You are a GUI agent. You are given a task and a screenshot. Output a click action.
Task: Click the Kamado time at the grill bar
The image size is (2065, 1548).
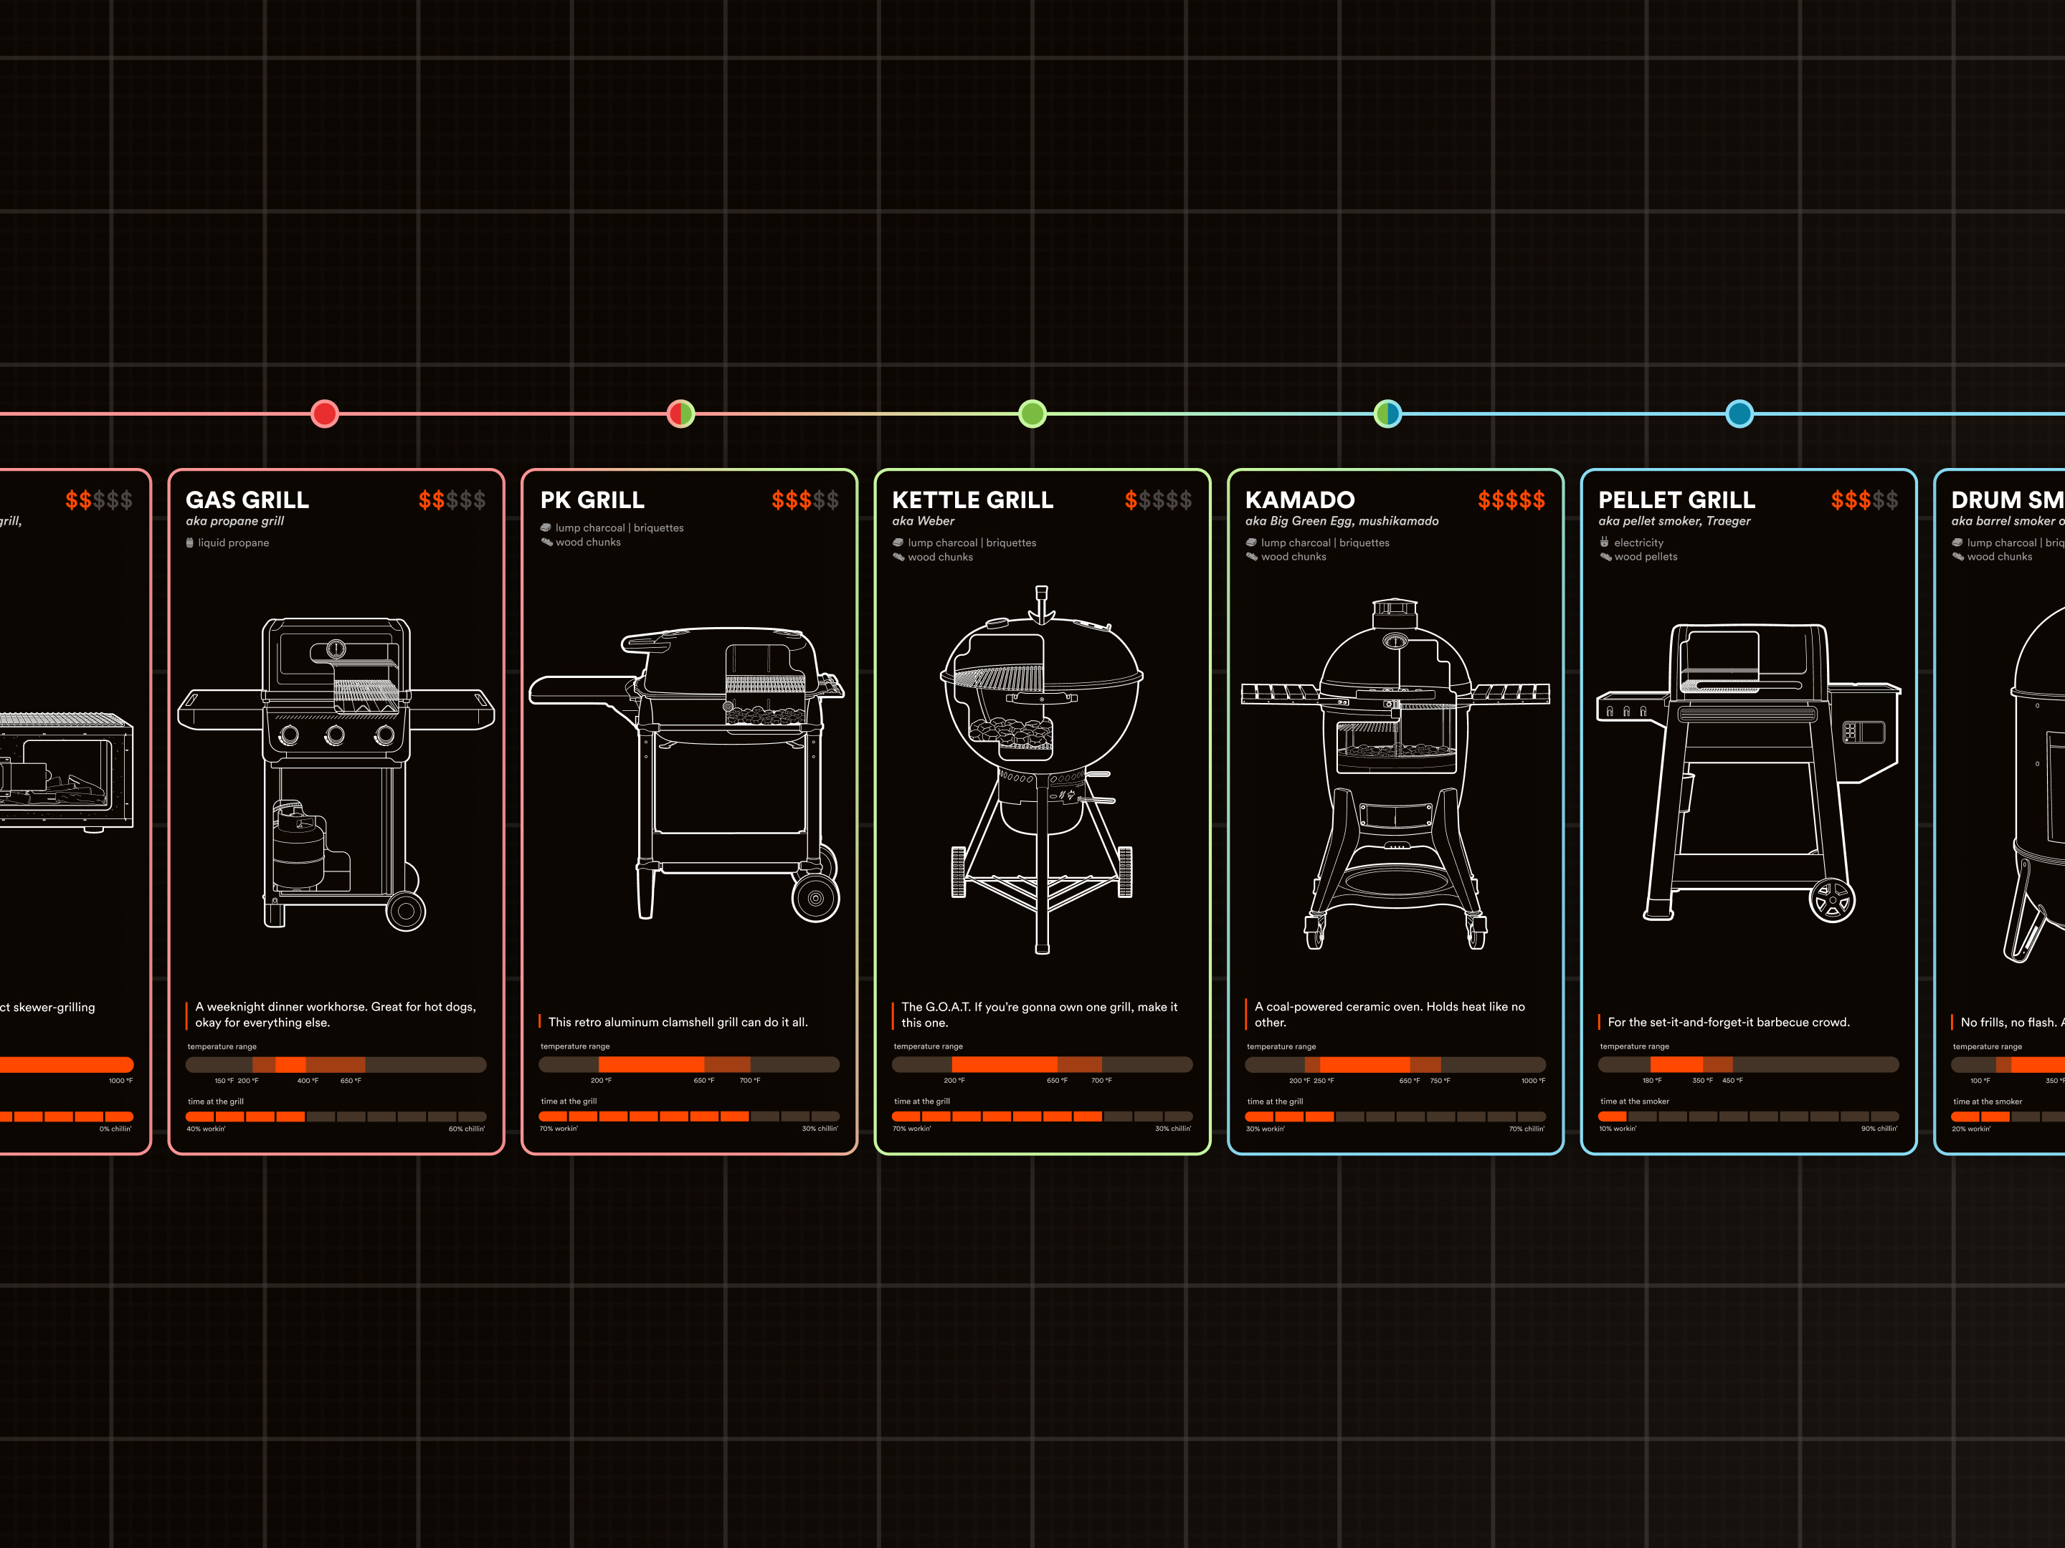click(1395, 1117)
